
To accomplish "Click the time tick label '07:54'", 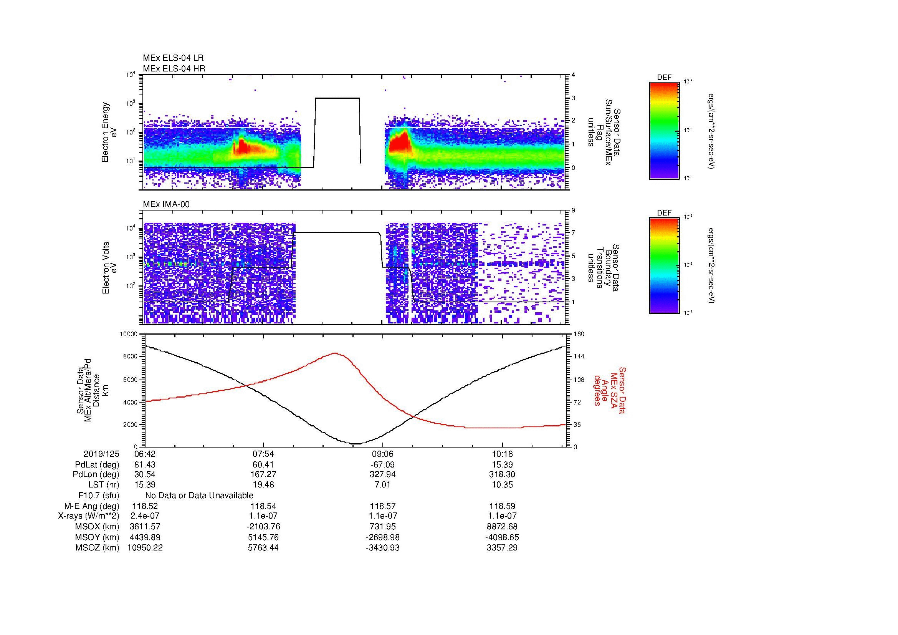I will click(x=264, y=454).
